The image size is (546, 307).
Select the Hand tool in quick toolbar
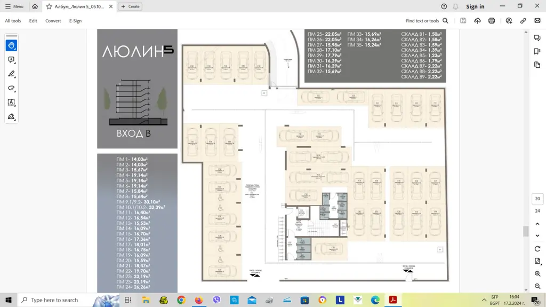11,46
